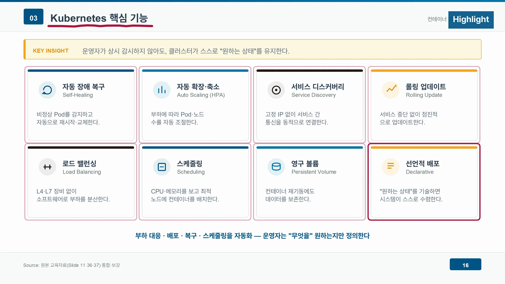Click the '스케줄링' heading

coord(190,163)
